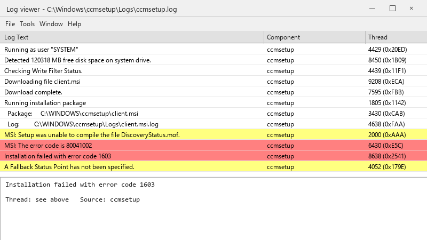Click thread value 7595 (0xFBB)
The width and height of the screenshot is (427, 240).
[386, 92]
